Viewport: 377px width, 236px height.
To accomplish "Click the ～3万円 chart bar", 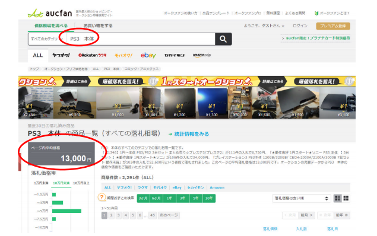I will click(58, 203).
